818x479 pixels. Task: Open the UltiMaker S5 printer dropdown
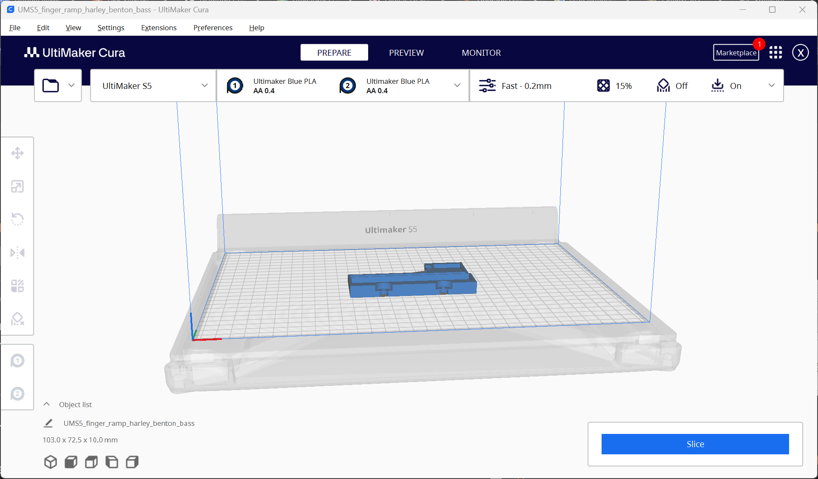pyautogui.click(x=153, y=86)
